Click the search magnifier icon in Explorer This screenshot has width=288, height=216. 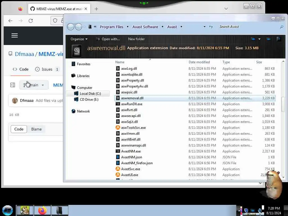click(281, 27)
